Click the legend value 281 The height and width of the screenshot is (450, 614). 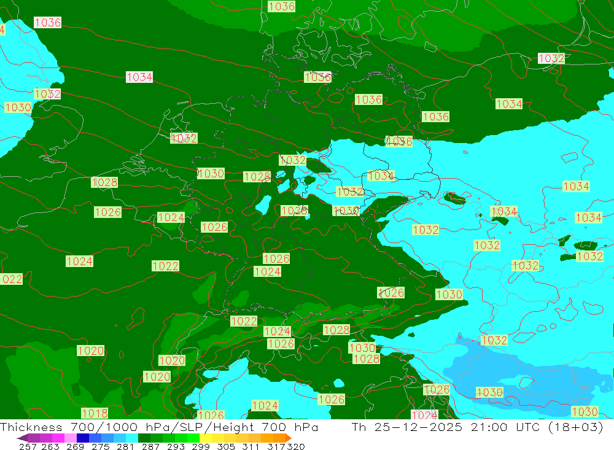point(125,446)
